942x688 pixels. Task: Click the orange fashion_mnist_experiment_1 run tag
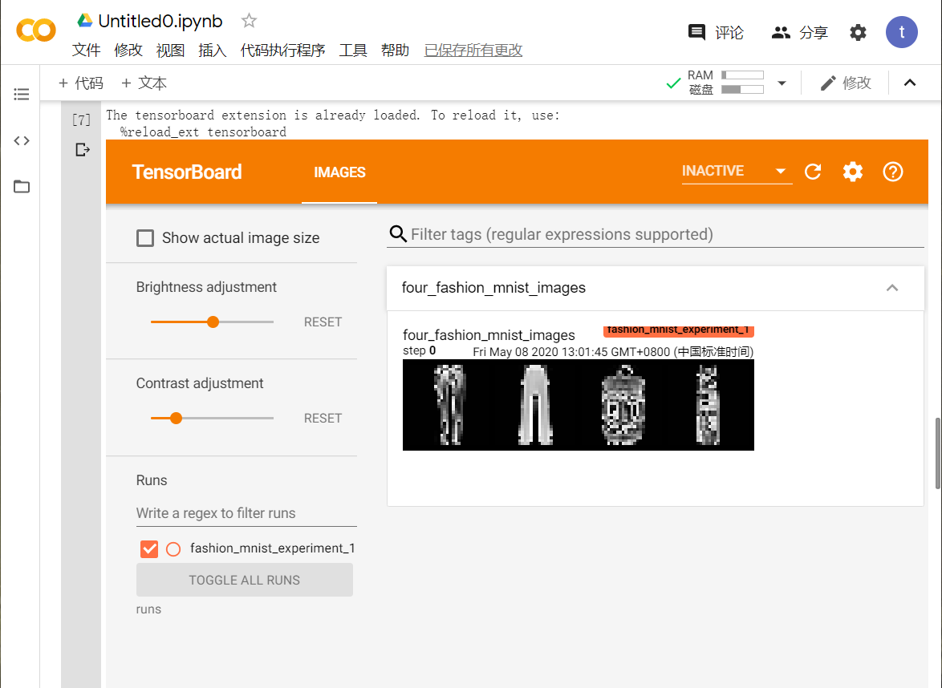[678, 330]
